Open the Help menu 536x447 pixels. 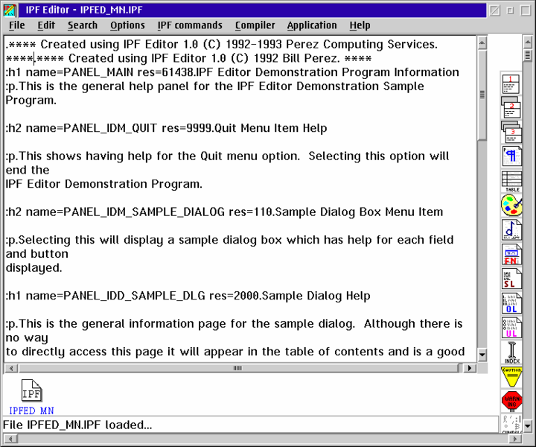360,25
